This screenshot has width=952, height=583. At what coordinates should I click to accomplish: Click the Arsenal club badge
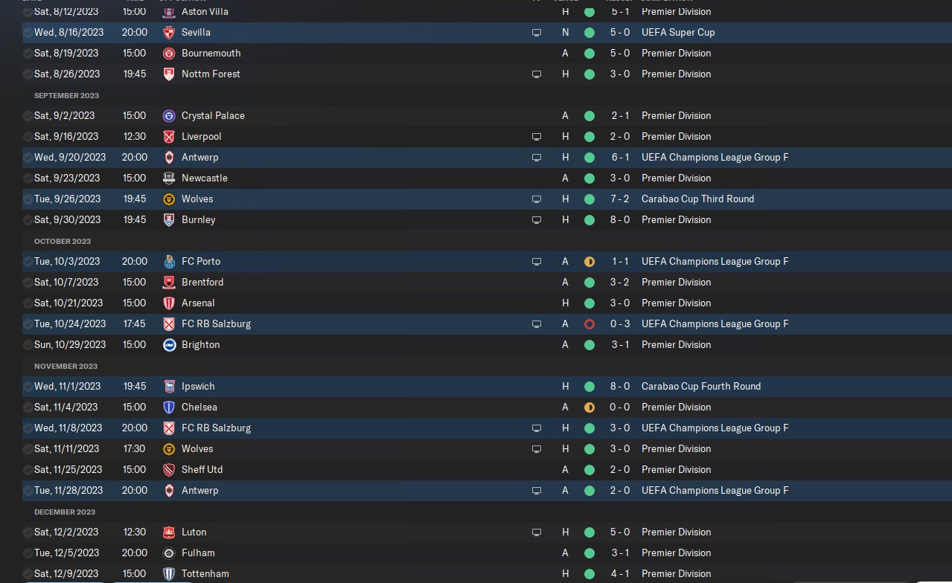[x=169, y=303]
